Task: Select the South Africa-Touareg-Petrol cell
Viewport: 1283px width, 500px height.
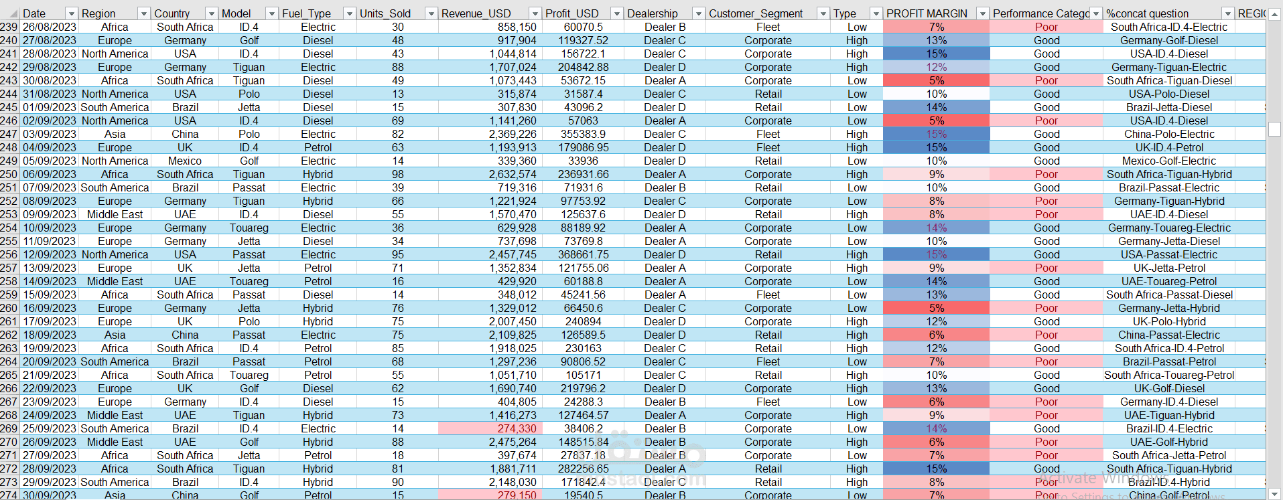Action: click(1169, 375)
